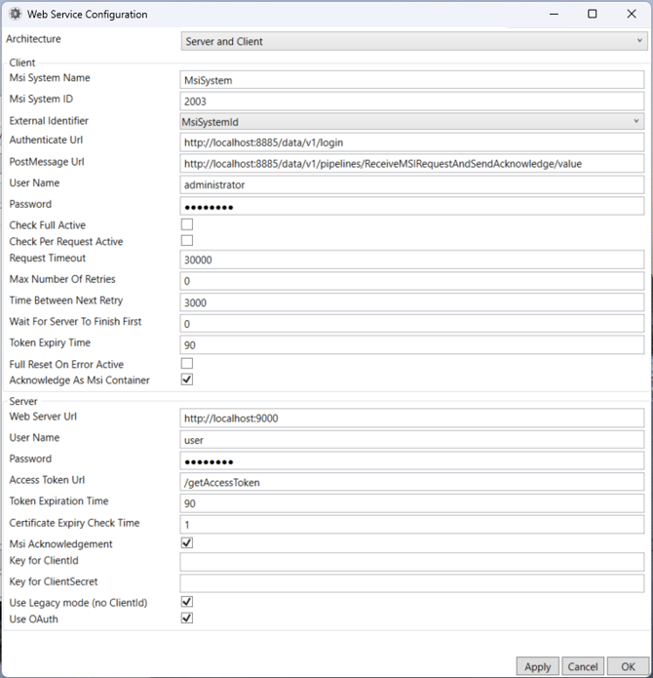
Task: Click the empty Key for ClientId field
Action: 412,562
